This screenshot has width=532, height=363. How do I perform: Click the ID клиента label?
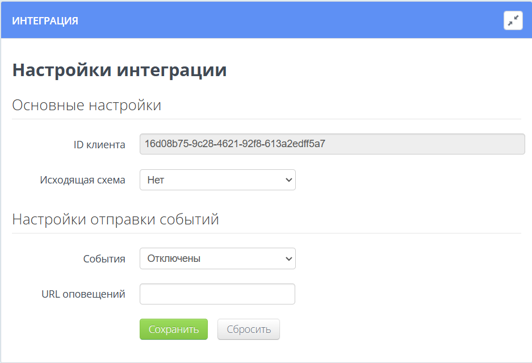click(x=99, y=145)
